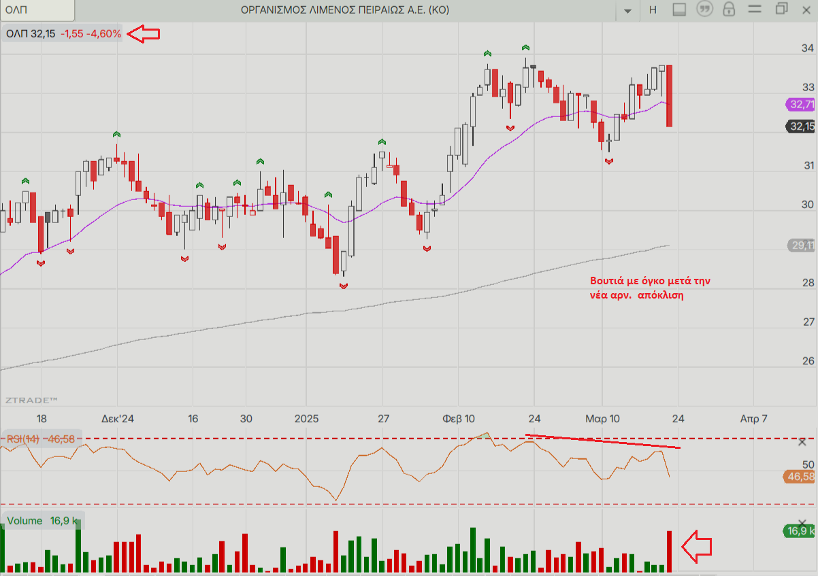818x576 pixels.
Task: Toggle the padlock lock icon
Action: [x=730, y=10]
